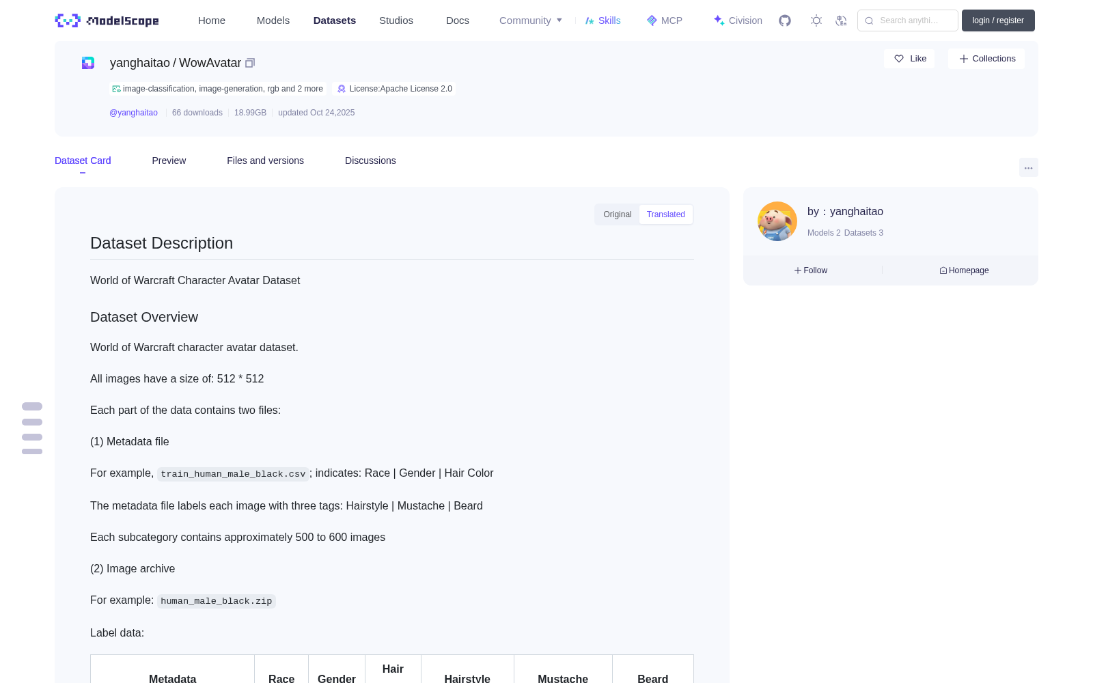Focus the Search anything input field
The width and height of the screenshot is (1093, 683).
(908, 20)
